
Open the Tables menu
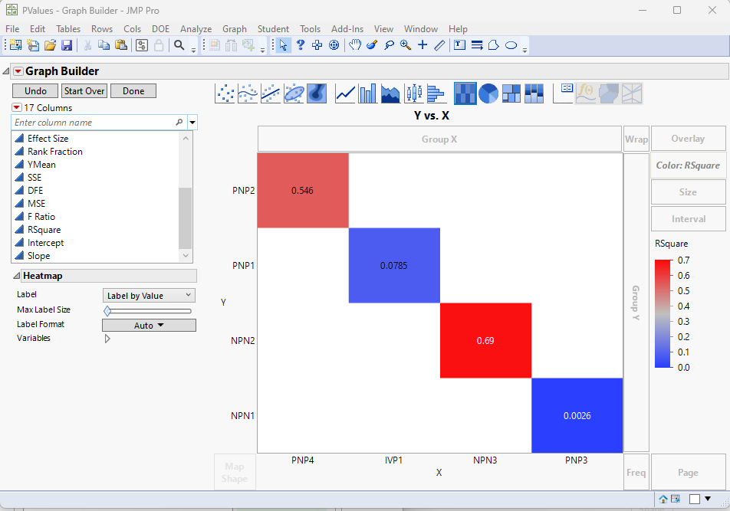tap(68, 29)
